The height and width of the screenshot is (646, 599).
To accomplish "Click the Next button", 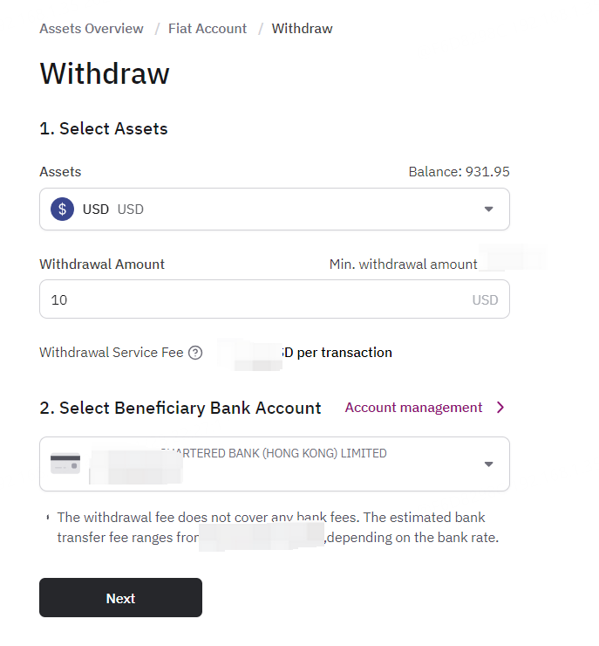I will (x=120, y=597).
